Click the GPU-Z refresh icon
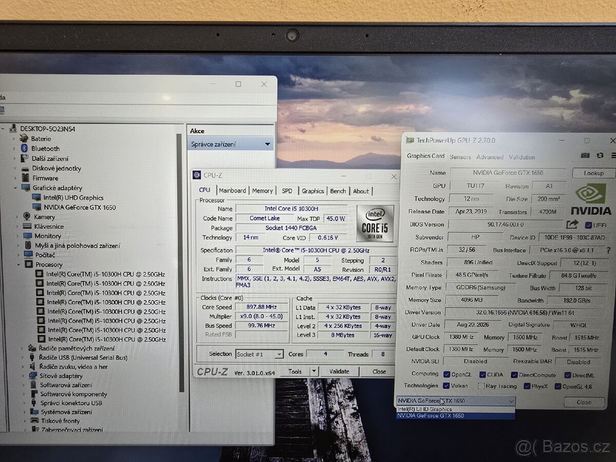This screenshot has width=616, height=462. (600, 155)
